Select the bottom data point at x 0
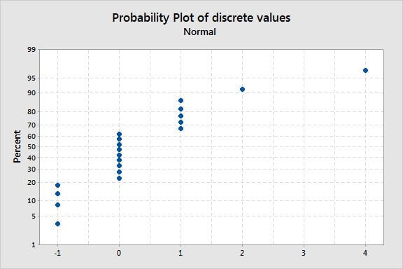Screen dimensions: 403x269 pyautogui.click(x=119, y=178)
